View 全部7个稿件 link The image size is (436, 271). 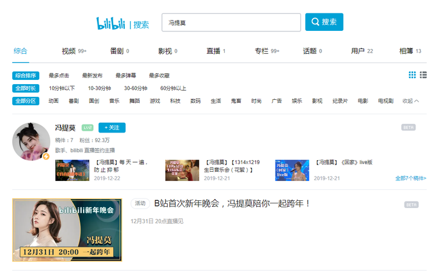(x=411, y=178)
